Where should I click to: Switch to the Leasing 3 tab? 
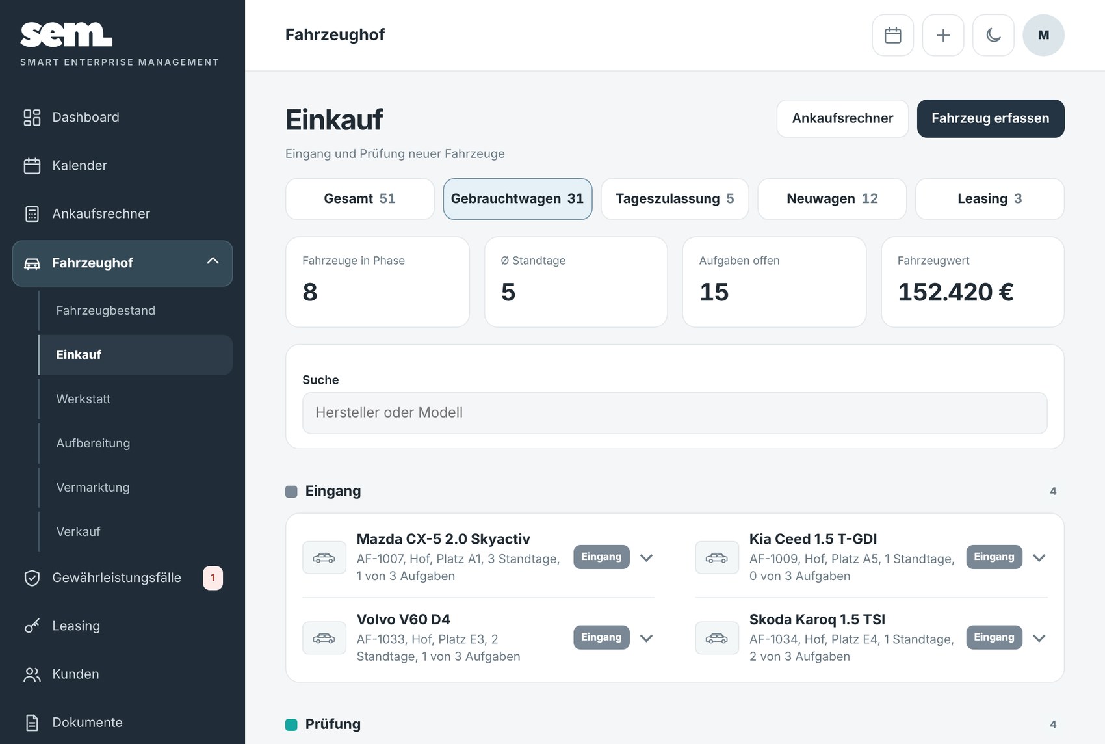pos(989,199)
